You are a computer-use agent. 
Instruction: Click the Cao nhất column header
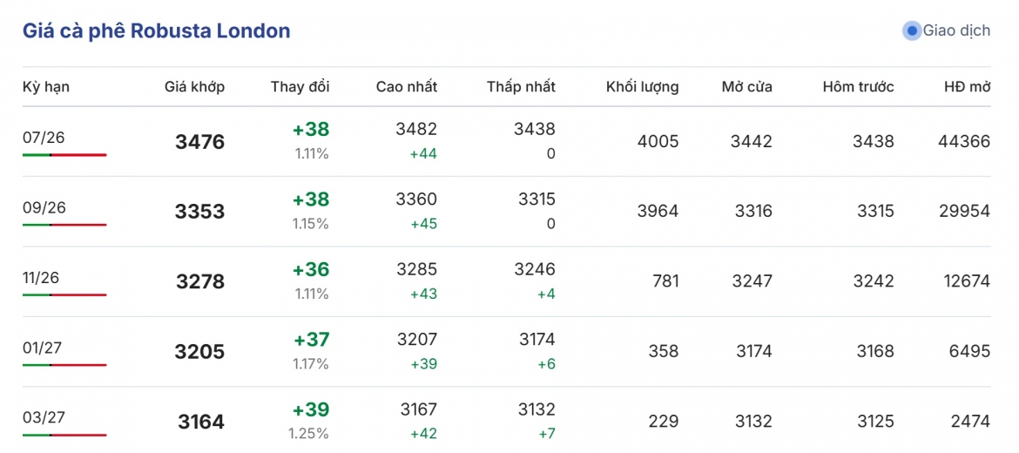[407, 86]
